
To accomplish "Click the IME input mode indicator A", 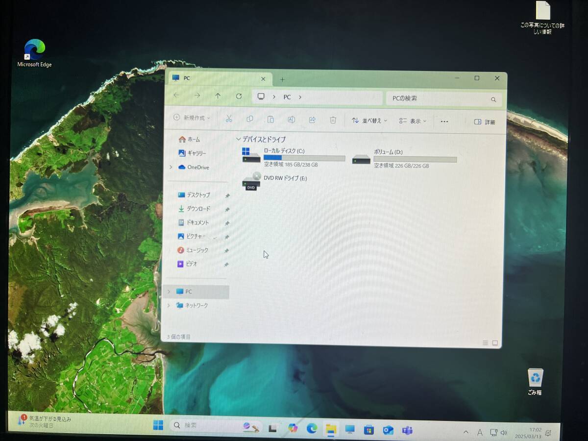I will tap(480, 433).
